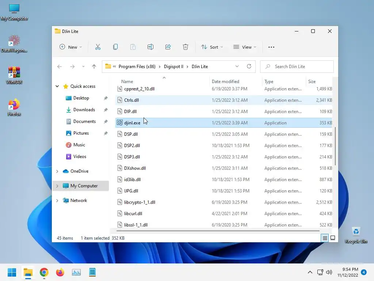The width and height of the screenshot is (374, 281).
Task: Collapse the Quick access tree node
Action: [x=57, y=86]
